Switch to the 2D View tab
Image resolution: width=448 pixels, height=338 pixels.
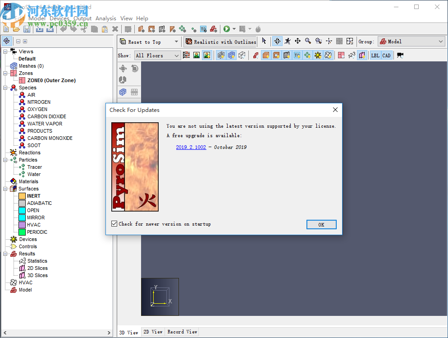[x=153, y=332]
